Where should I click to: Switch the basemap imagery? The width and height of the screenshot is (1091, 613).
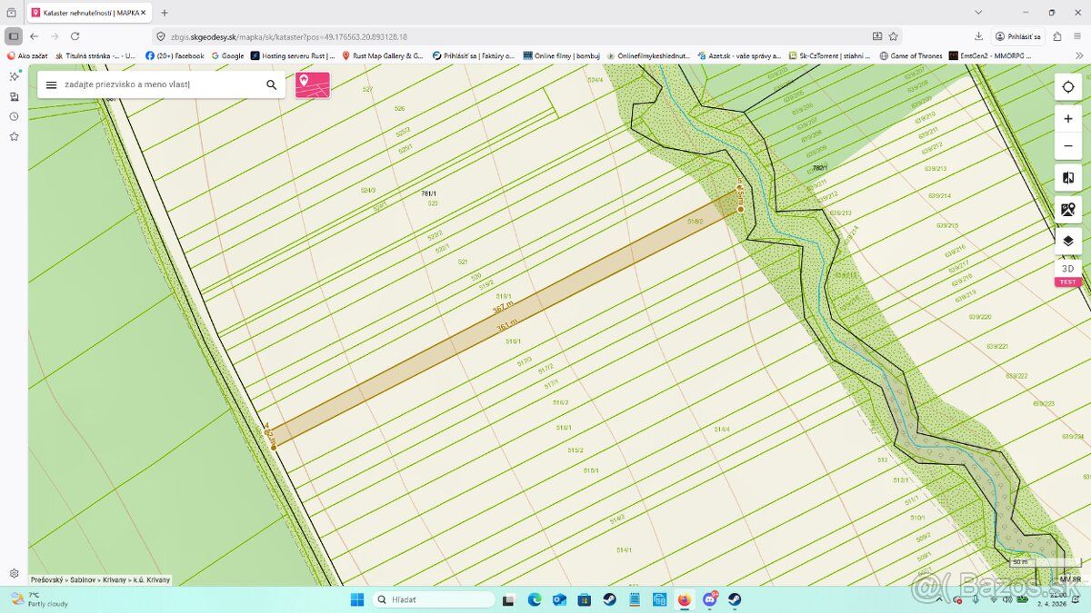(x=1067, y=210)
